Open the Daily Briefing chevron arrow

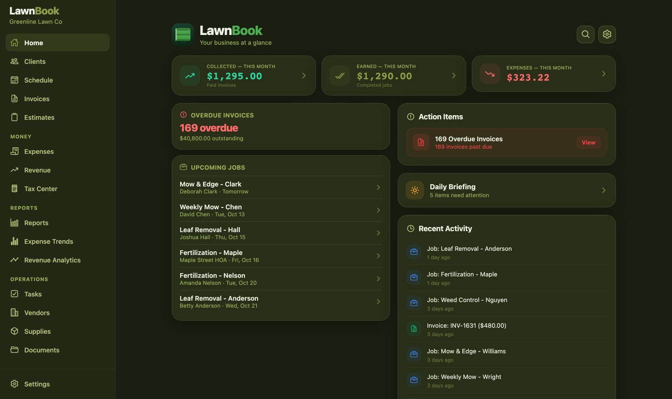603,190
